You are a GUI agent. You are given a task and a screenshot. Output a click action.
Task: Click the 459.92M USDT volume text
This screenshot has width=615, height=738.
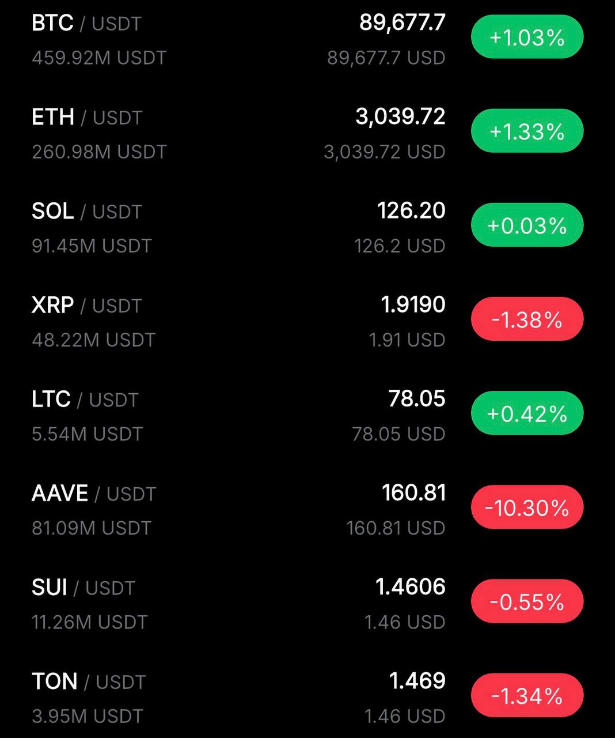(x=99, y=58)
